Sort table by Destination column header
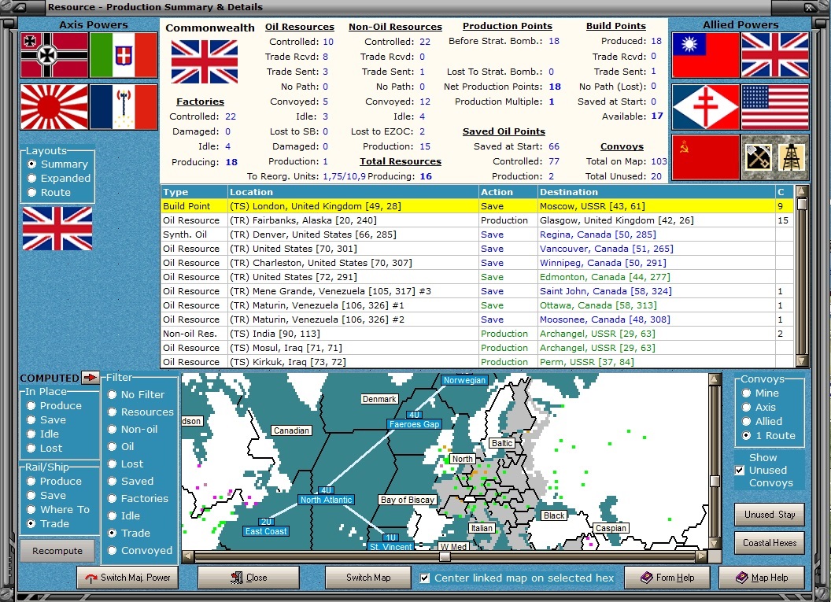This screenshot has height=602, width=831. [x=656, y=192]
